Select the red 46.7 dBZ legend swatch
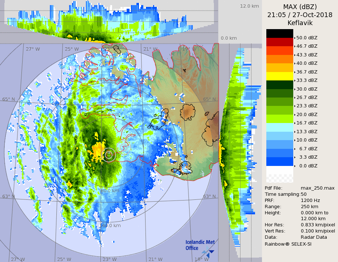This screenshot has height=262, width=338. coord(279,42)
